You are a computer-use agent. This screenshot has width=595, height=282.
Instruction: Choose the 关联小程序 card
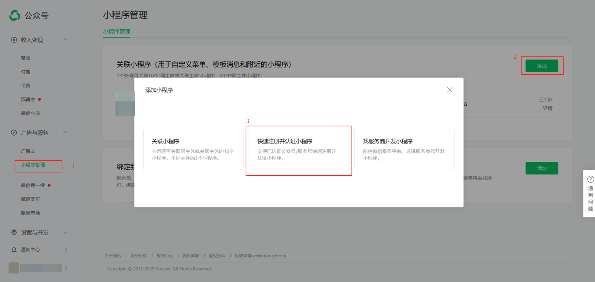(193, 149)
